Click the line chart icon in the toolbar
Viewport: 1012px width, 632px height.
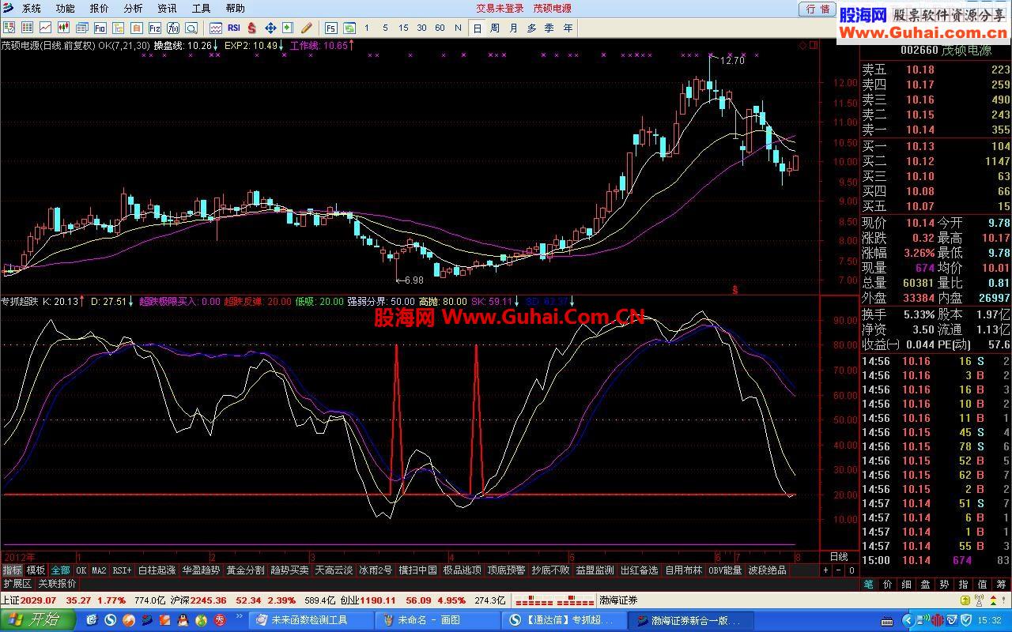click(45, 28)
